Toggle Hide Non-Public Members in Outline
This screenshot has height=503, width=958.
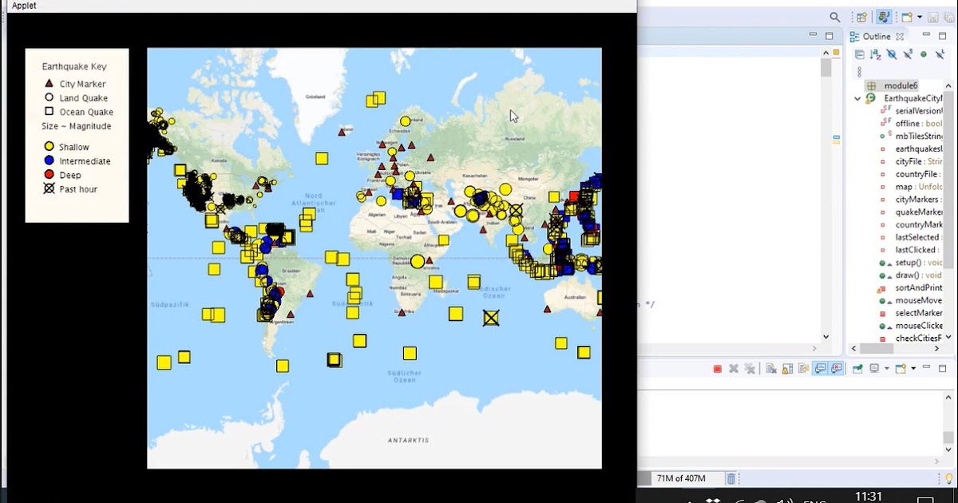tap(924, 54)
